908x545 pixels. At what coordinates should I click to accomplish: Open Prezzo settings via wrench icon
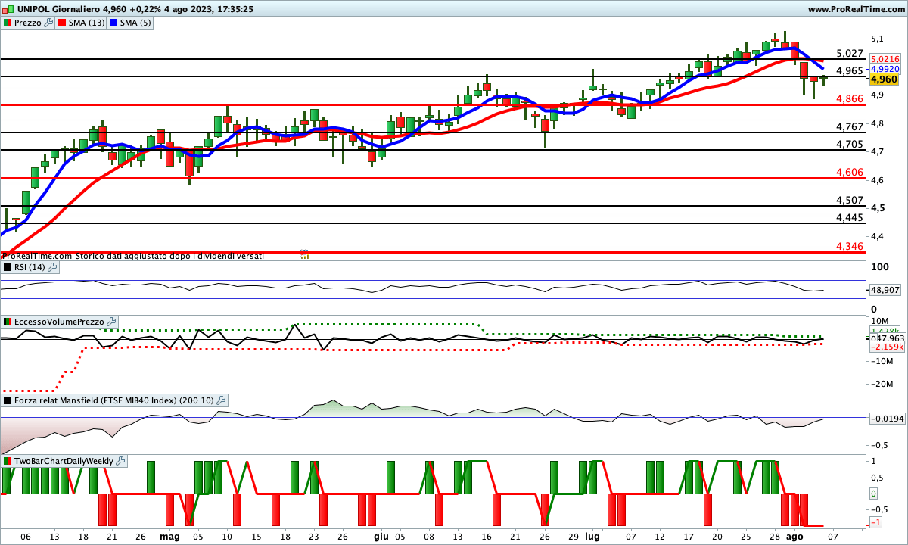[x=48, y=23]
